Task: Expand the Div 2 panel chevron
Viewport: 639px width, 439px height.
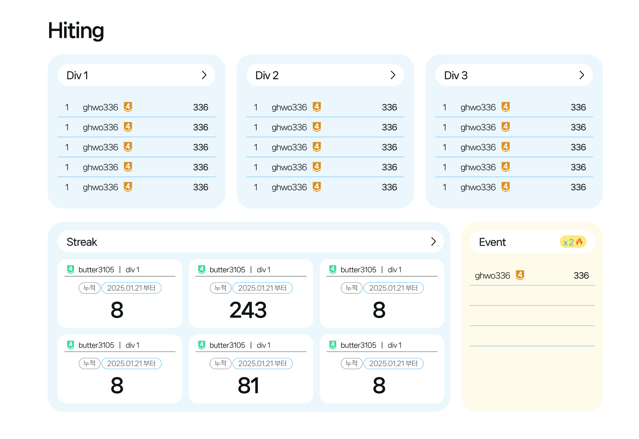Action: 393,75
